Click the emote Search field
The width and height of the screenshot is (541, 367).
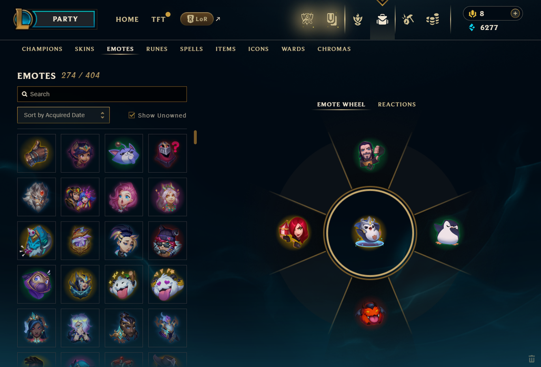[x=102, y=94]
